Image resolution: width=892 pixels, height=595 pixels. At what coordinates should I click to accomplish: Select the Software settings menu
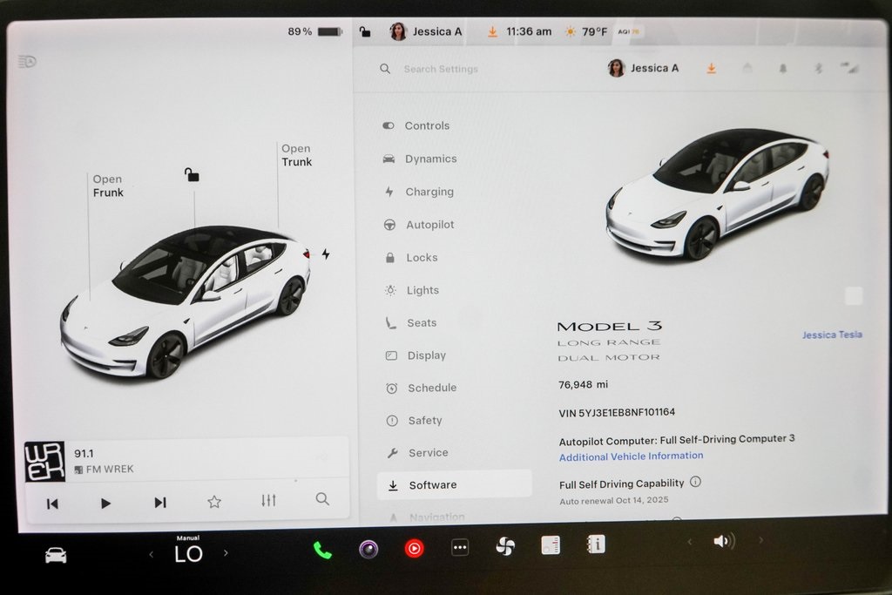454,484
